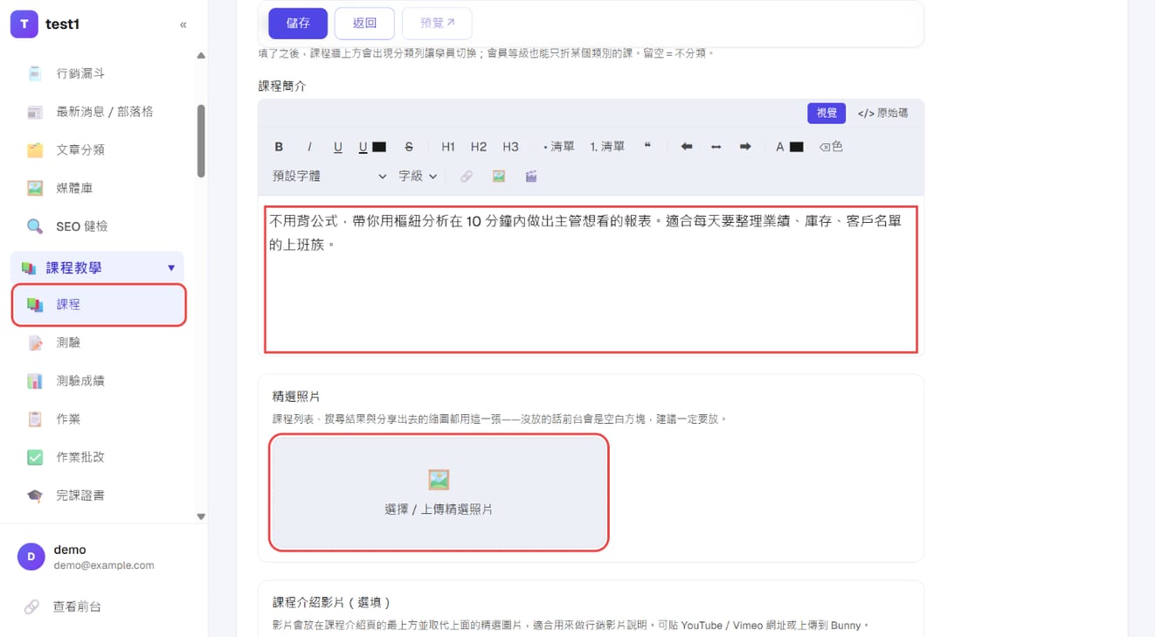Open 查看前台 to view the storefront
Screen dimensions: 1155x637
(77, 606)
